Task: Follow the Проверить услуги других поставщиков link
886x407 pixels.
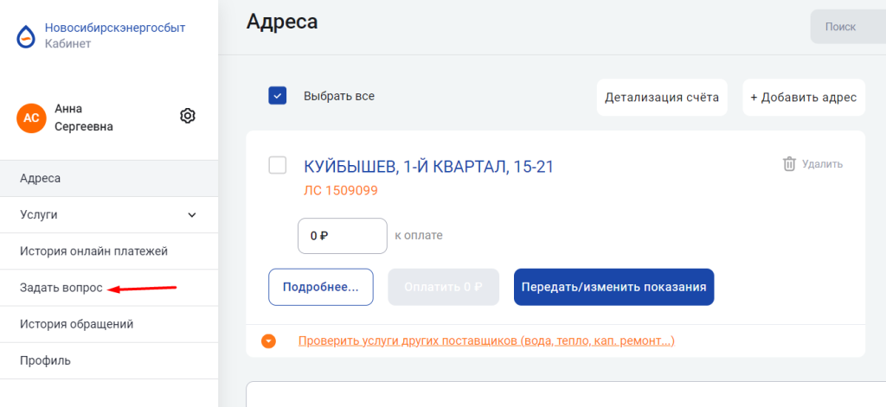Action: coord(486,341)
